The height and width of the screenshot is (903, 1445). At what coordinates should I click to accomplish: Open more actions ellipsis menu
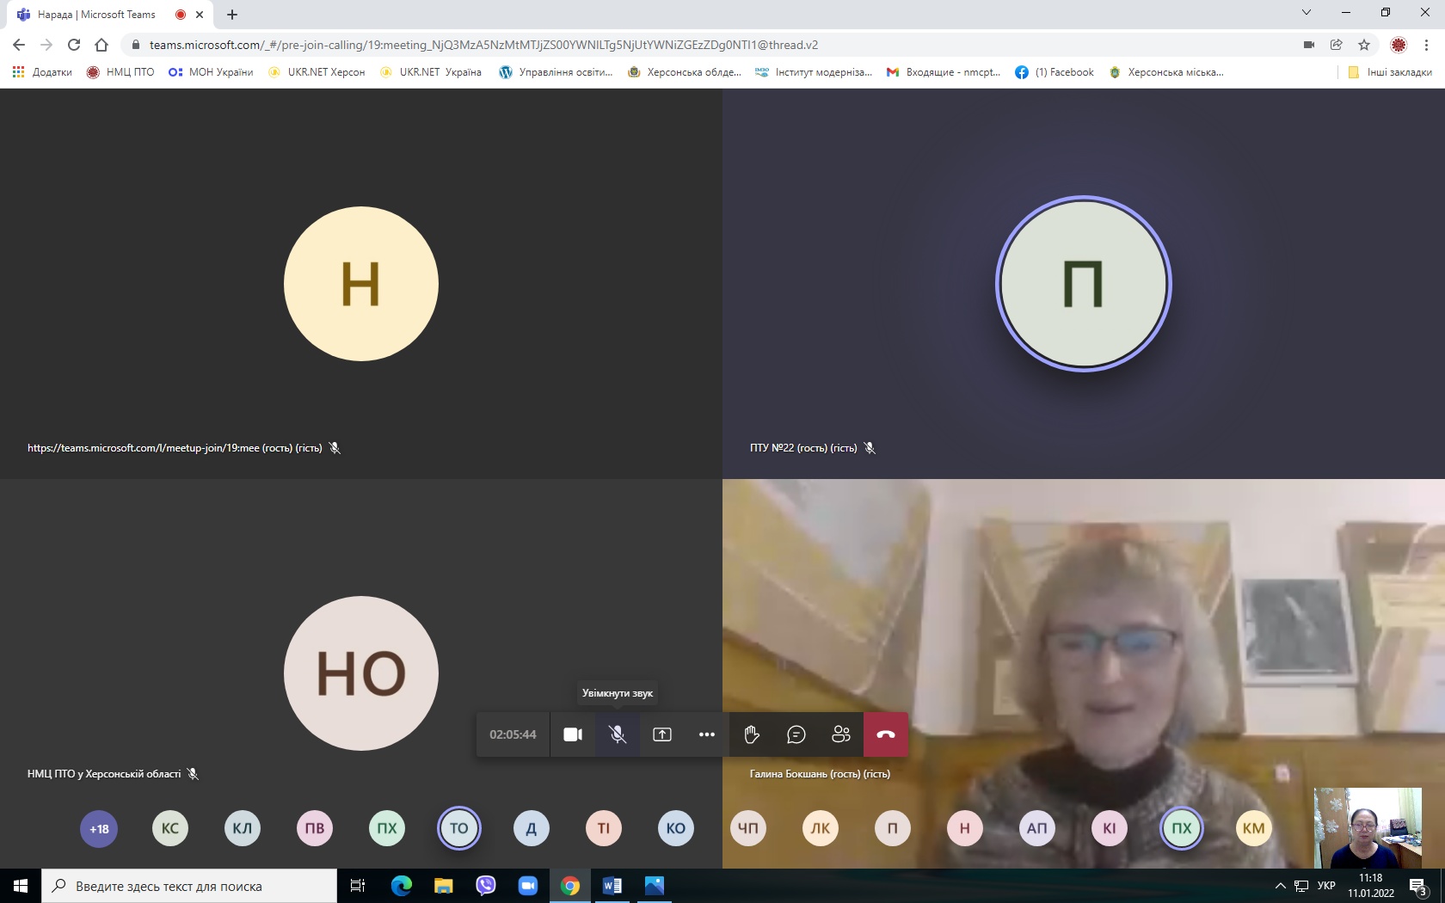(x=707, y=734)
